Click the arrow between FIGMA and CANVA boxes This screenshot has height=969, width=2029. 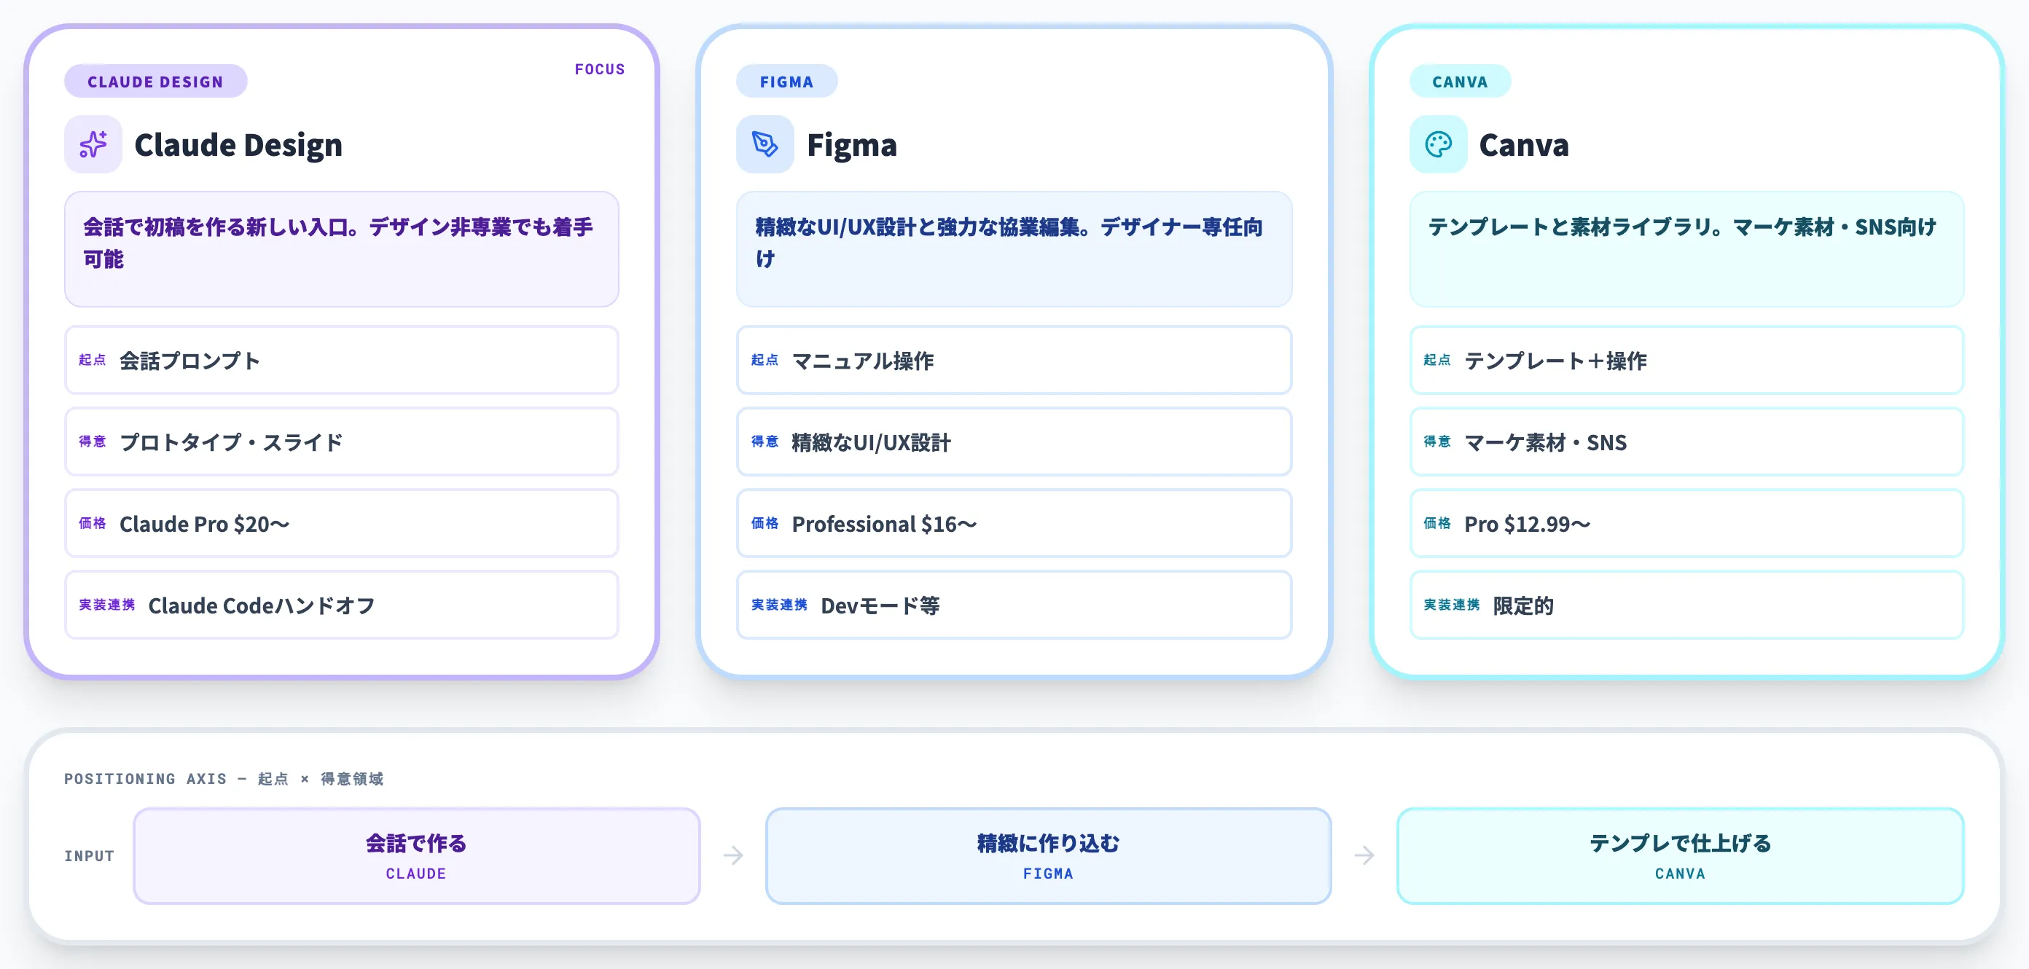coord(1364,855)
